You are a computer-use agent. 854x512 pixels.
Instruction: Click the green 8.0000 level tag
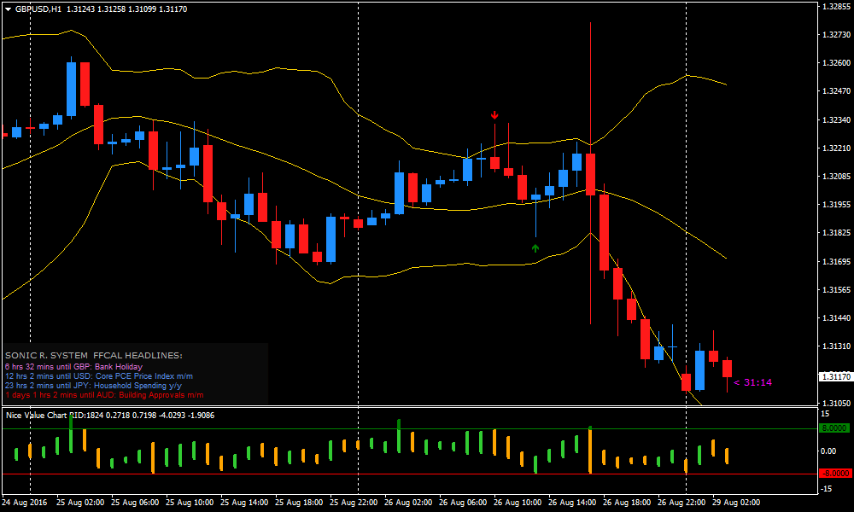[x=834, y=428]
